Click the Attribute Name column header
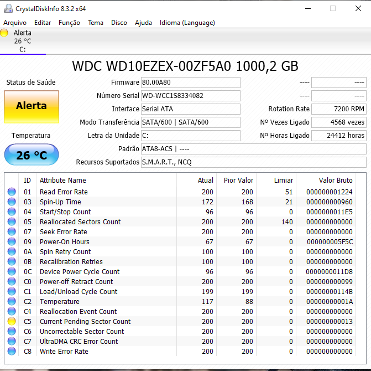The width and height of the screenshot is (371, 371). pos(106,181)
